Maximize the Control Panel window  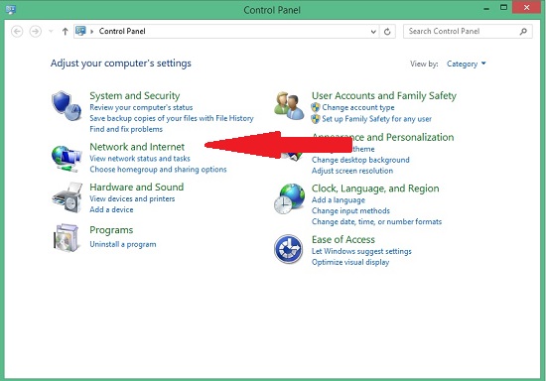[x=503, y=7]
